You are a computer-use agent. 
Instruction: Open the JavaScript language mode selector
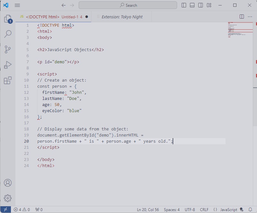(x=228, y=210)
